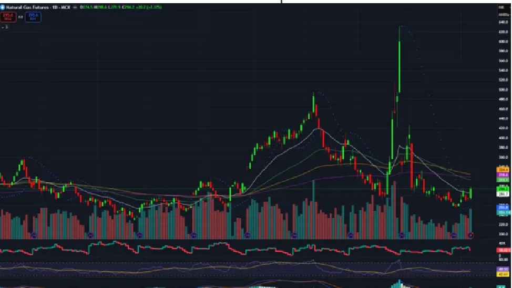The height and width of the screenshot is (288, 512).
Task: Click the spread value between Sell and Buy
Action: (x=21, y=17)
